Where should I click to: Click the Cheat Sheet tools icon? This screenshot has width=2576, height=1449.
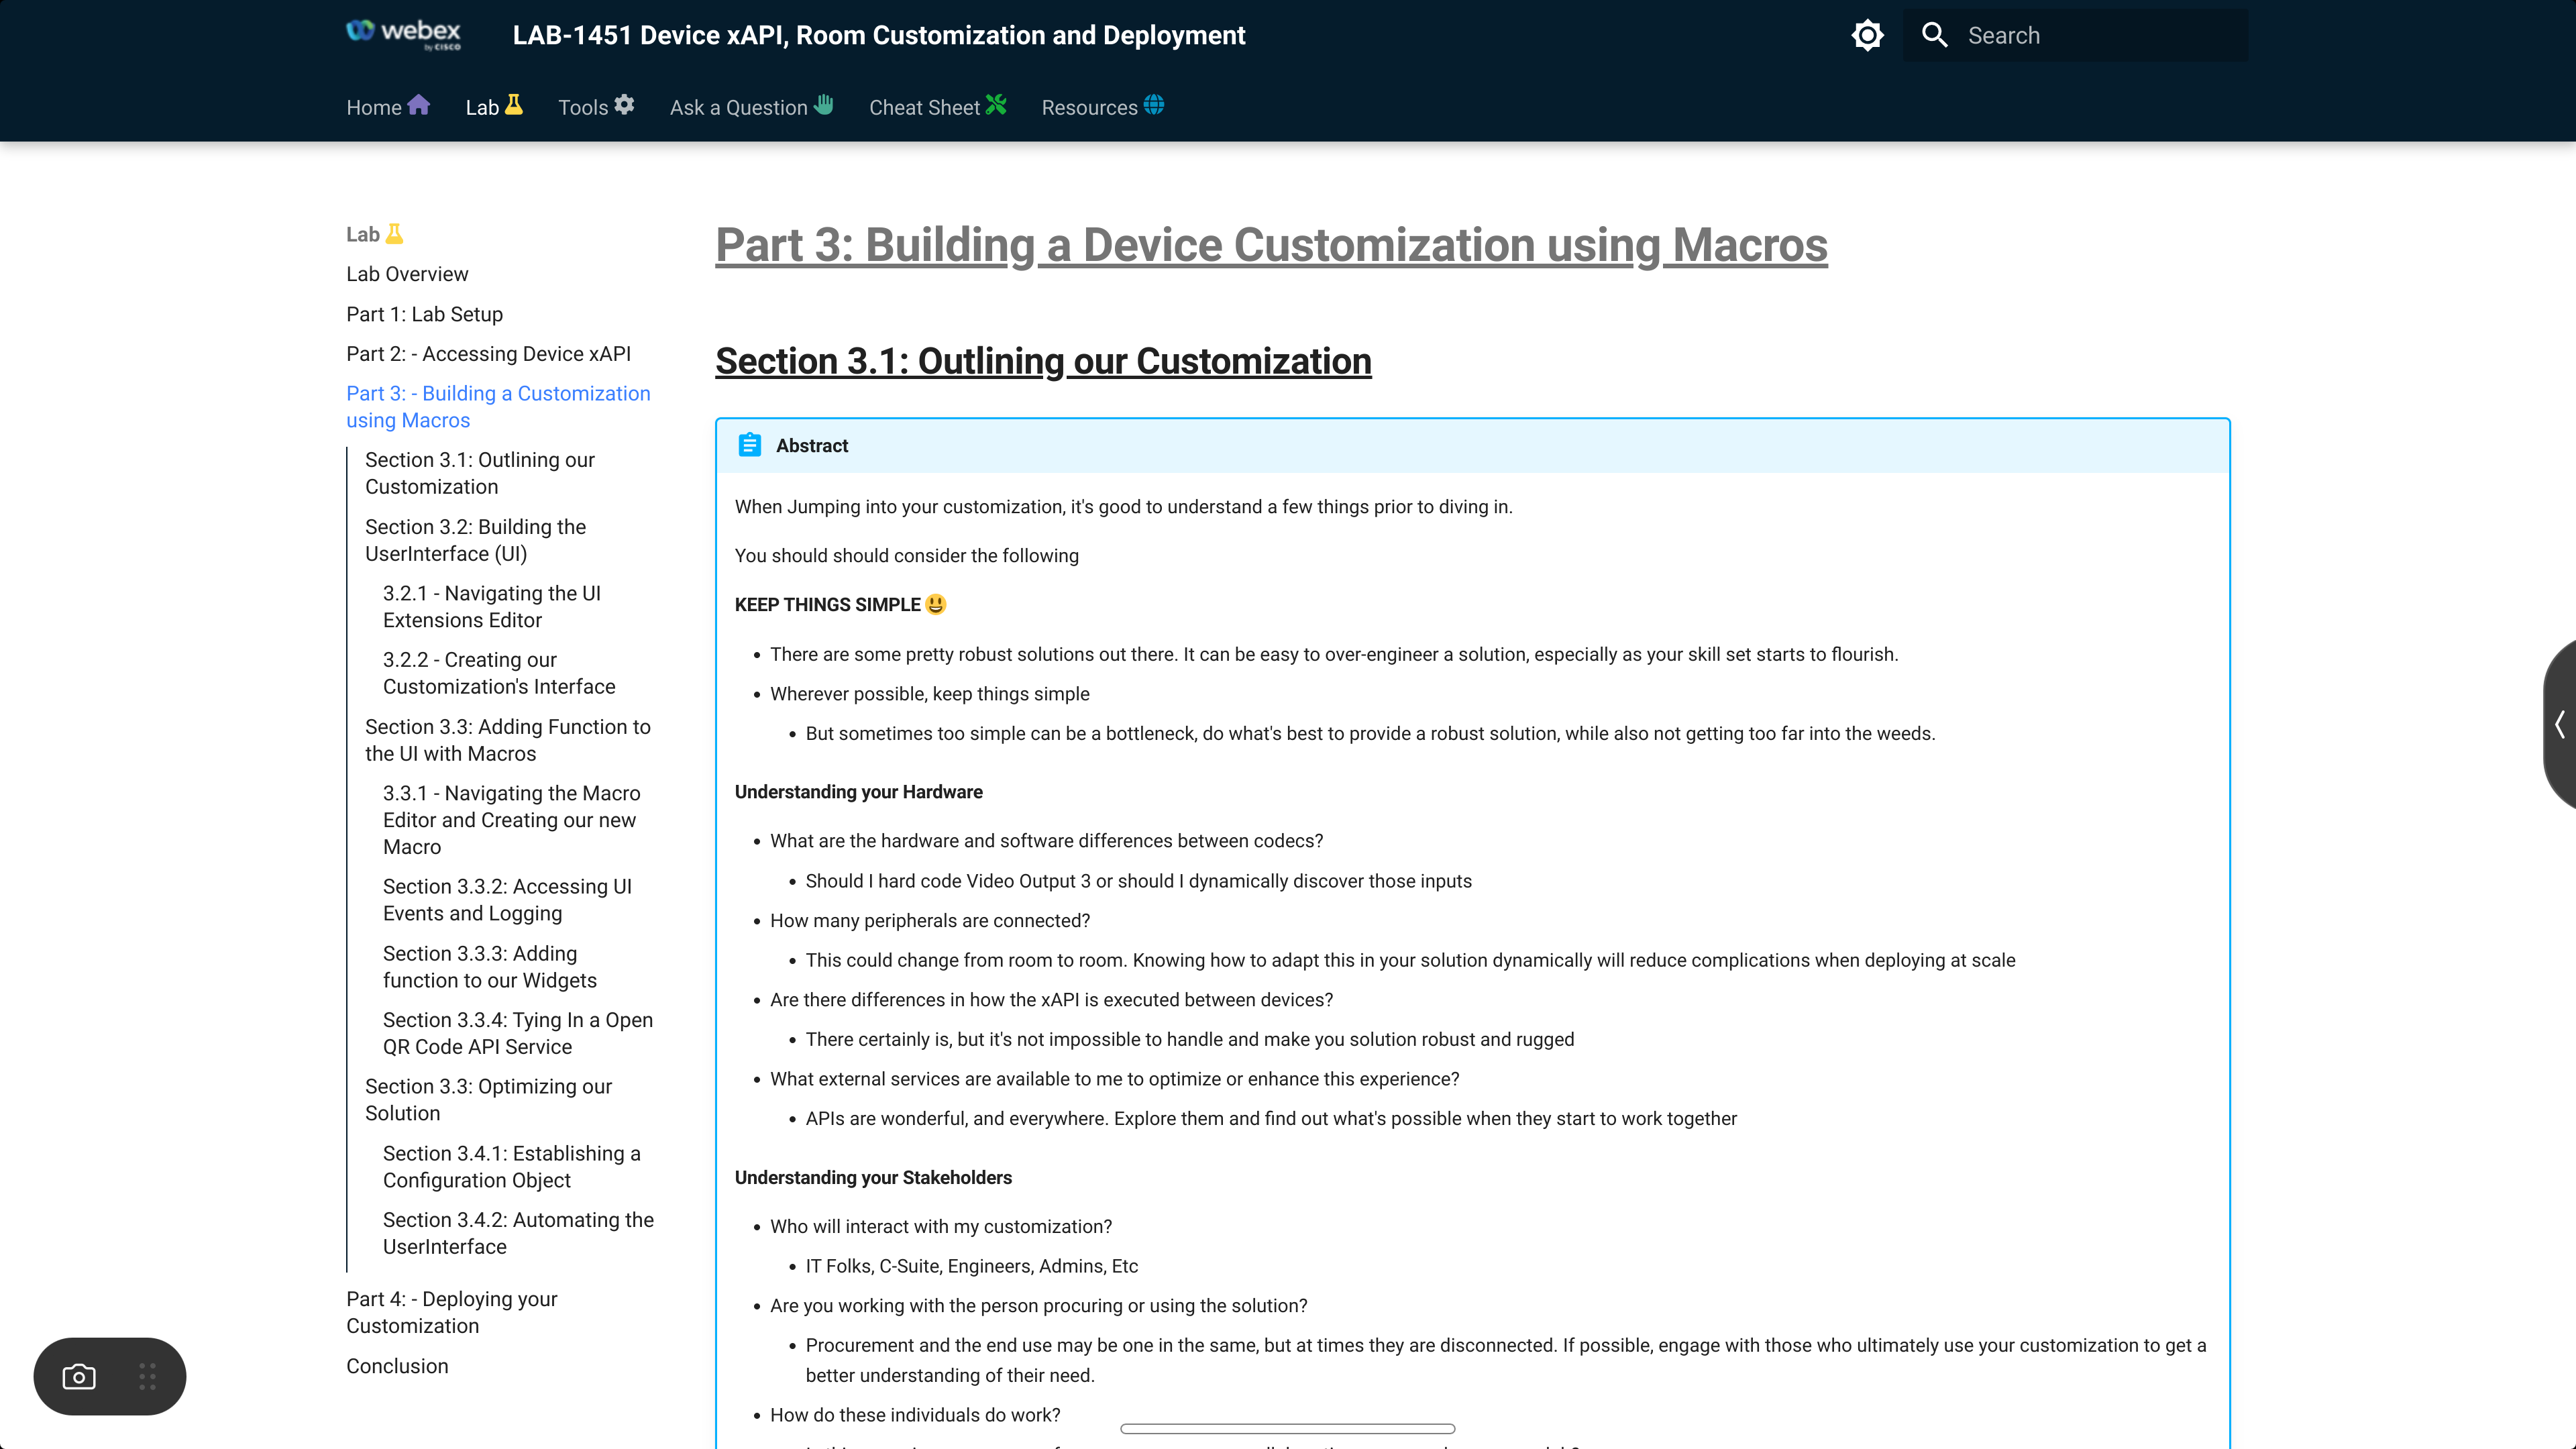coord(996,105)
